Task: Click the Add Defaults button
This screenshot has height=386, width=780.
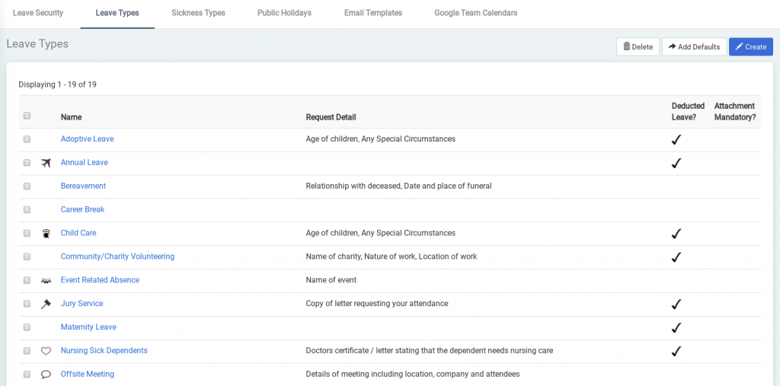Action: pyautogui.click(x=694, y=47)
